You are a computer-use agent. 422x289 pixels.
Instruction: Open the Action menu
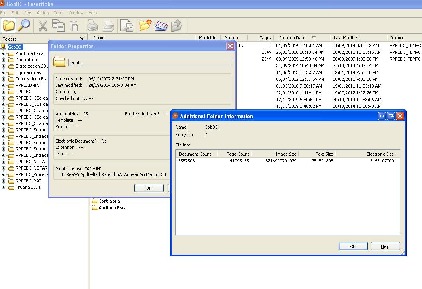(43, 13)
